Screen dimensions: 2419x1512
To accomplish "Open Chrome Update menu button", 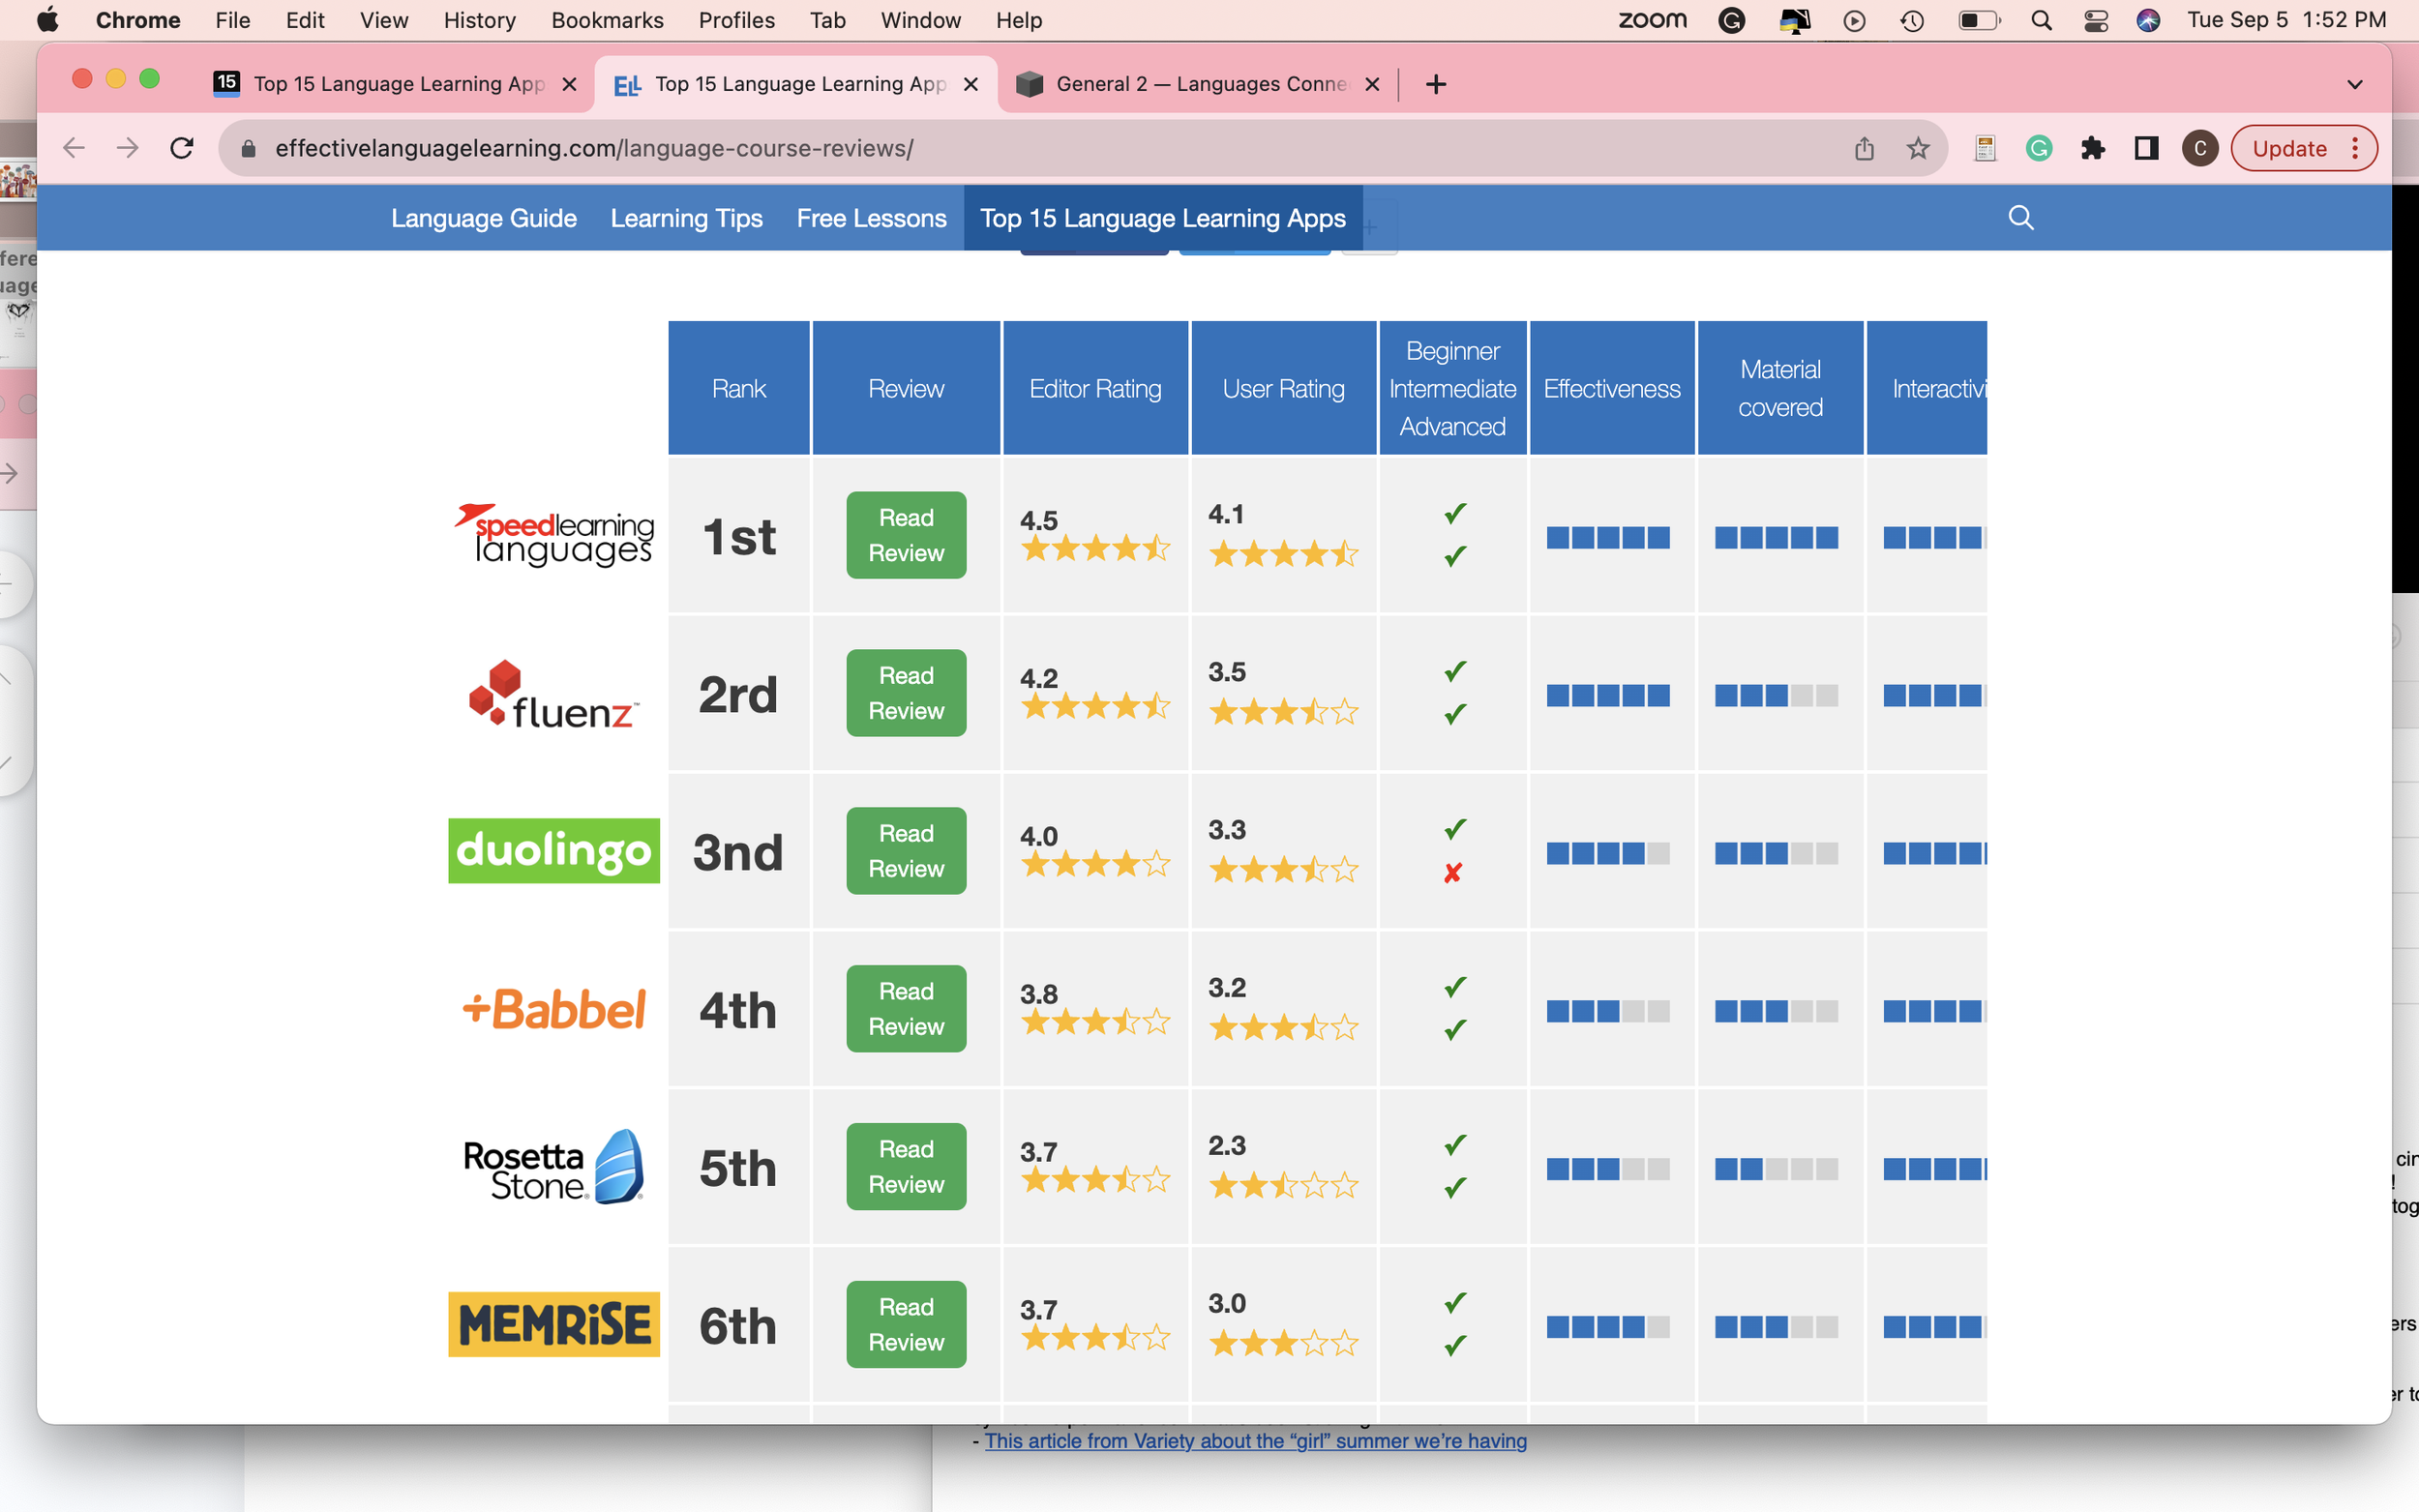I will [x=2303, y=149].
